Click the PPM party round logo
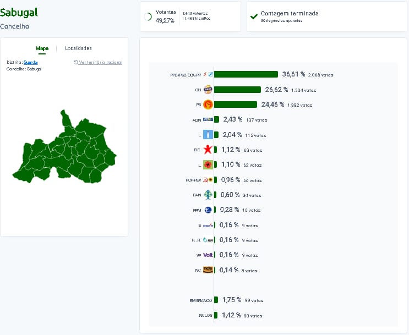Image resolution: width=409 pixels, height=335 pixels. (208, 210)
